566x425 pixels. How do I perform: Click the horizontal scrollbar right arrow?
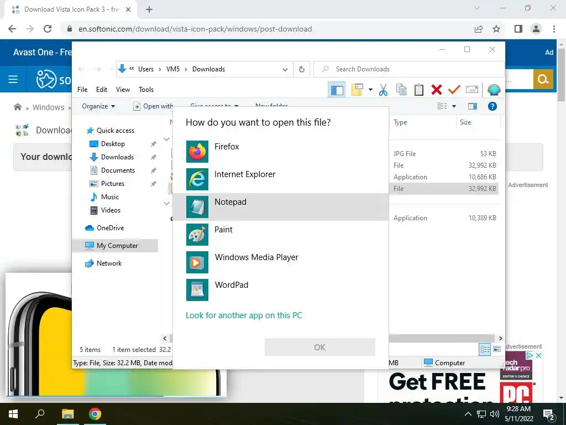500,338
